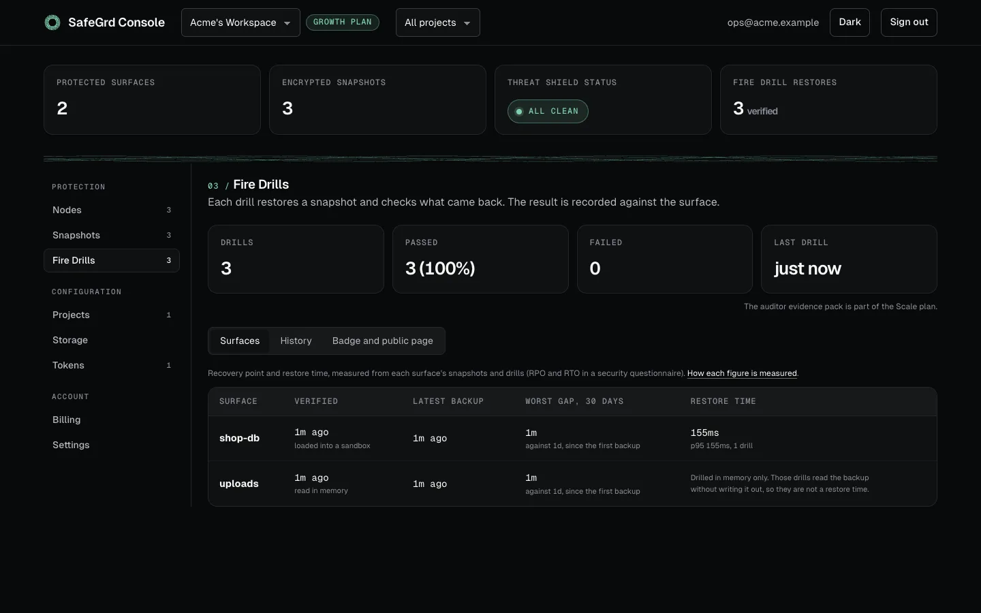The width and height of the screenshot is (981, 613).
Task: Go to Settings in the sidebar
Action: (112, 445)
